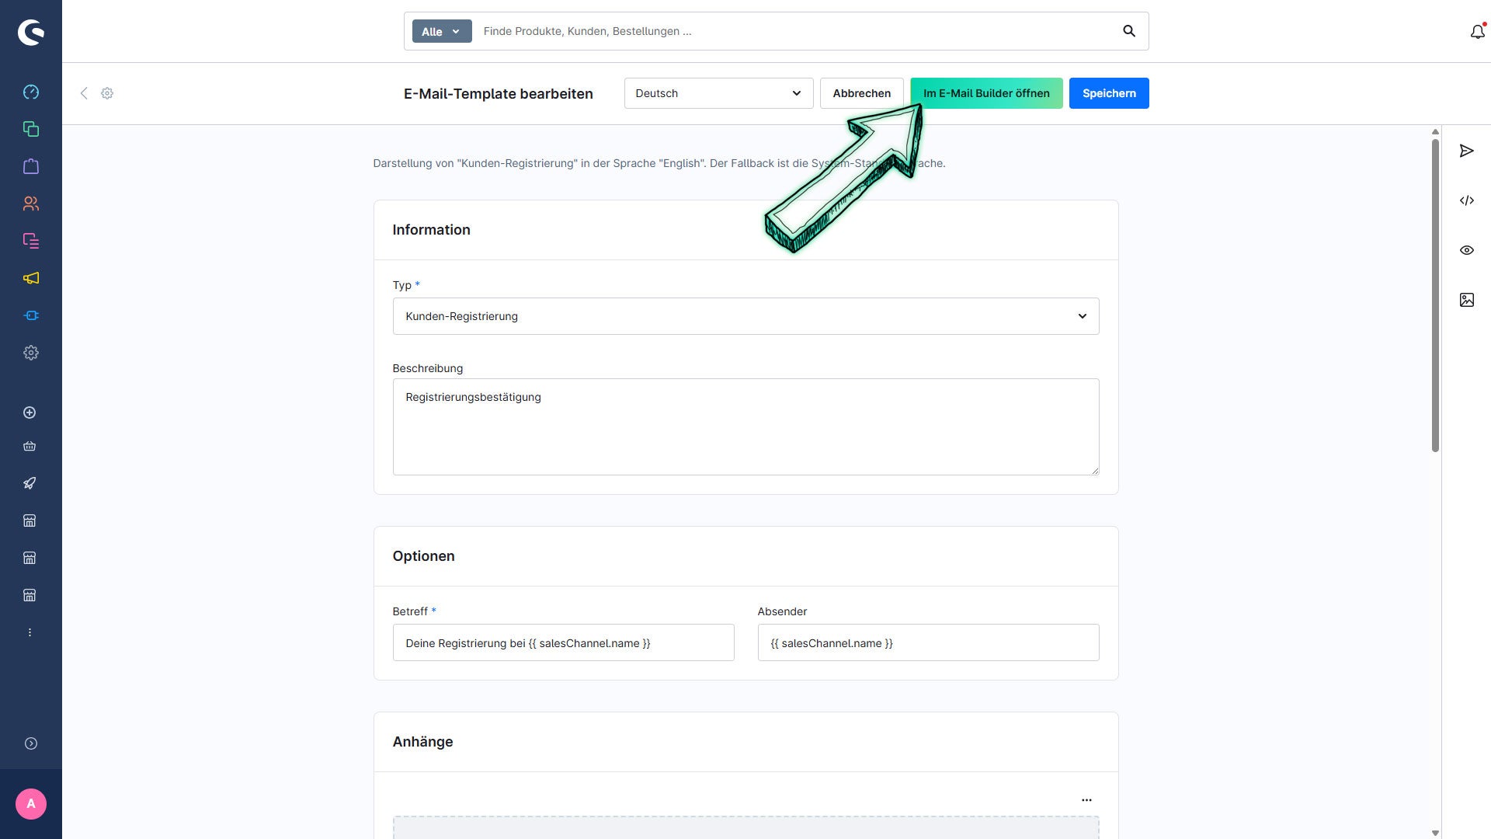This screenshot has width=1491, height=839.
Task: Click the Abbrechen button
Action: pyautogui.click(x=861, y=93)
